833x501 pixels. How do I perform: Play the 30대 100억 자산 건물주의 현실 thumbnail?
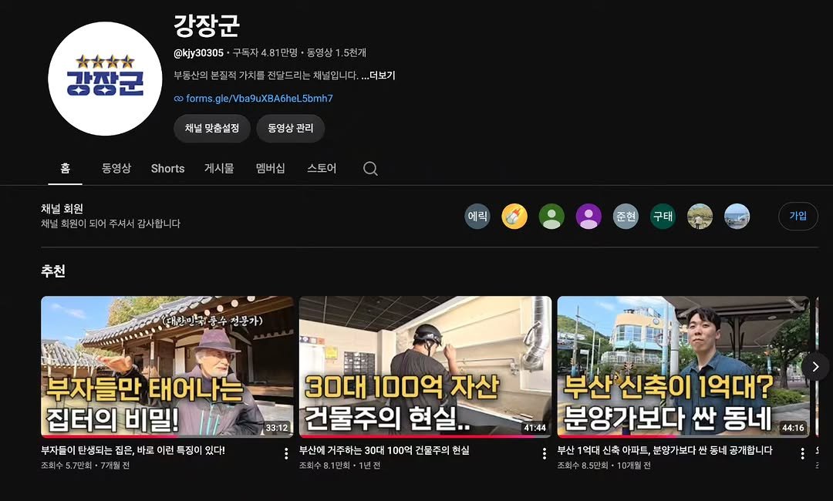pyautogui.click(x=425, y=367)
